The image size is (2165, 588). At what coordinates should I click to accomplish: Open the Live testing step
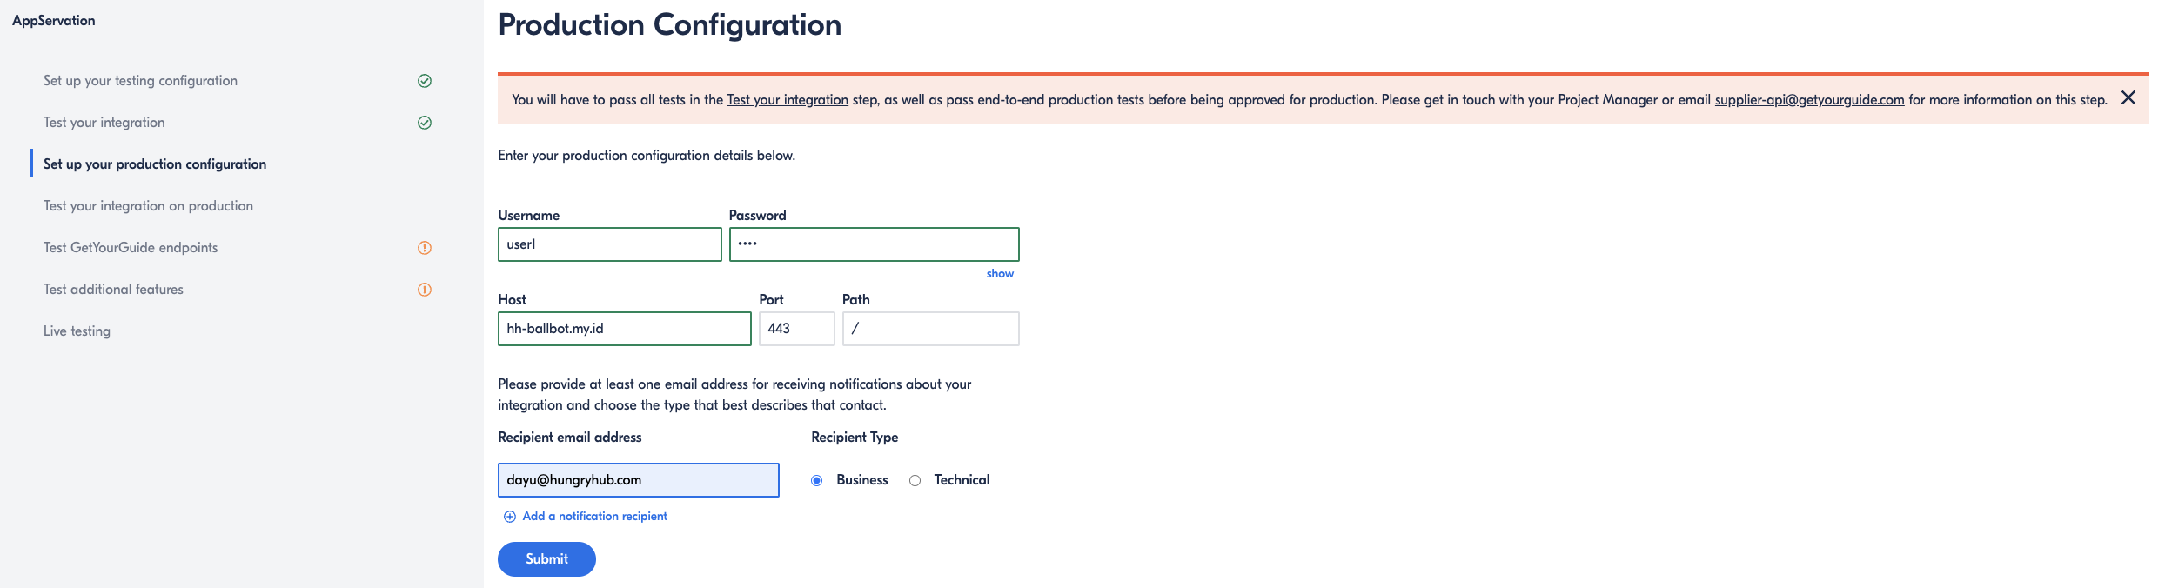pyautogui.click(x=77, y=331)
